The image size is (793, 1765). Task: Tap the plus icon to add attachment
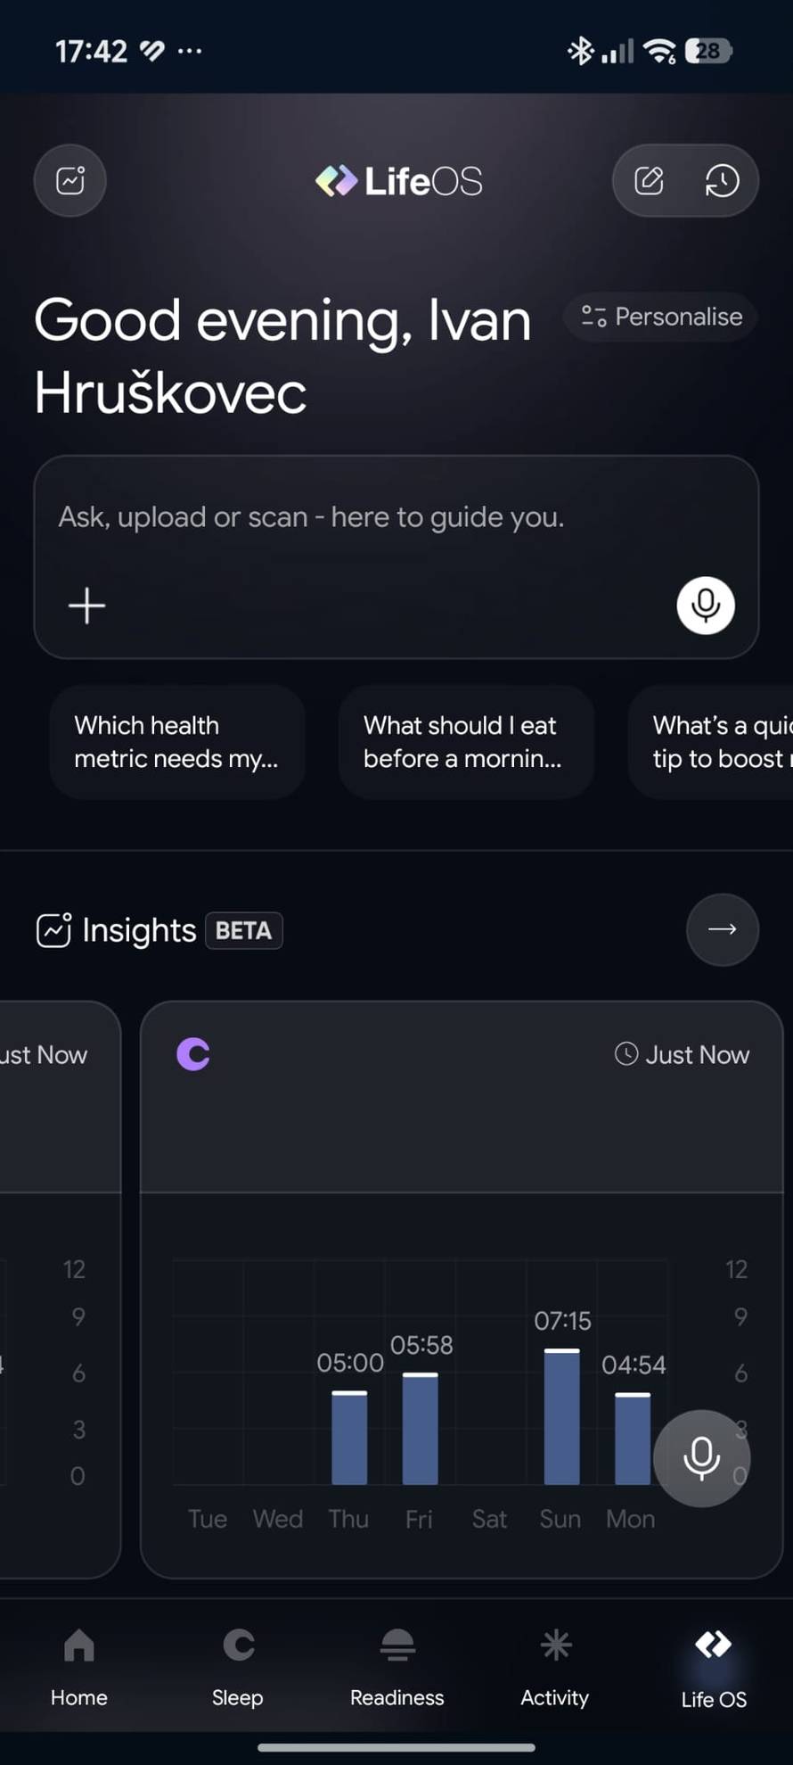[87, 606]
